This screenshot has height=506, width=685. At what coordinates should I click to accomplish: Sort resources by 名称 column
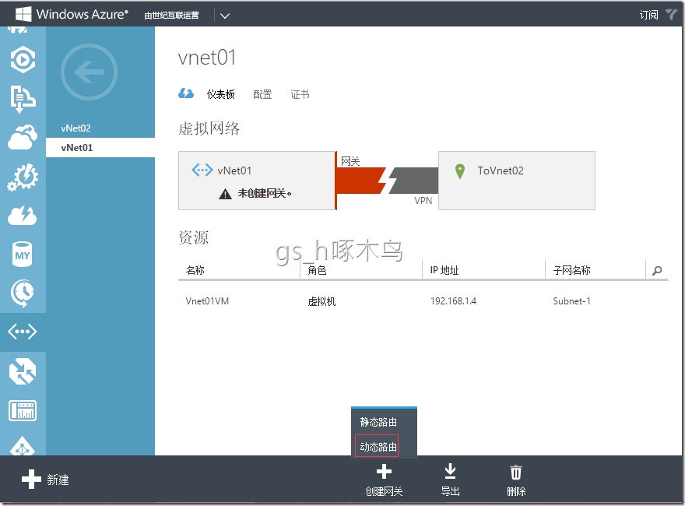click(195, 270)
